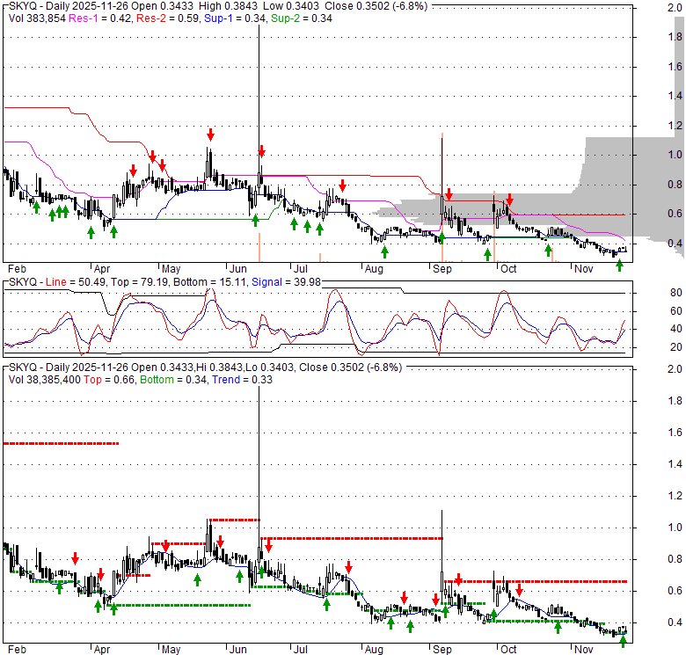
Task: Click the Jun label on bottom chart axis
Action: 238,650
